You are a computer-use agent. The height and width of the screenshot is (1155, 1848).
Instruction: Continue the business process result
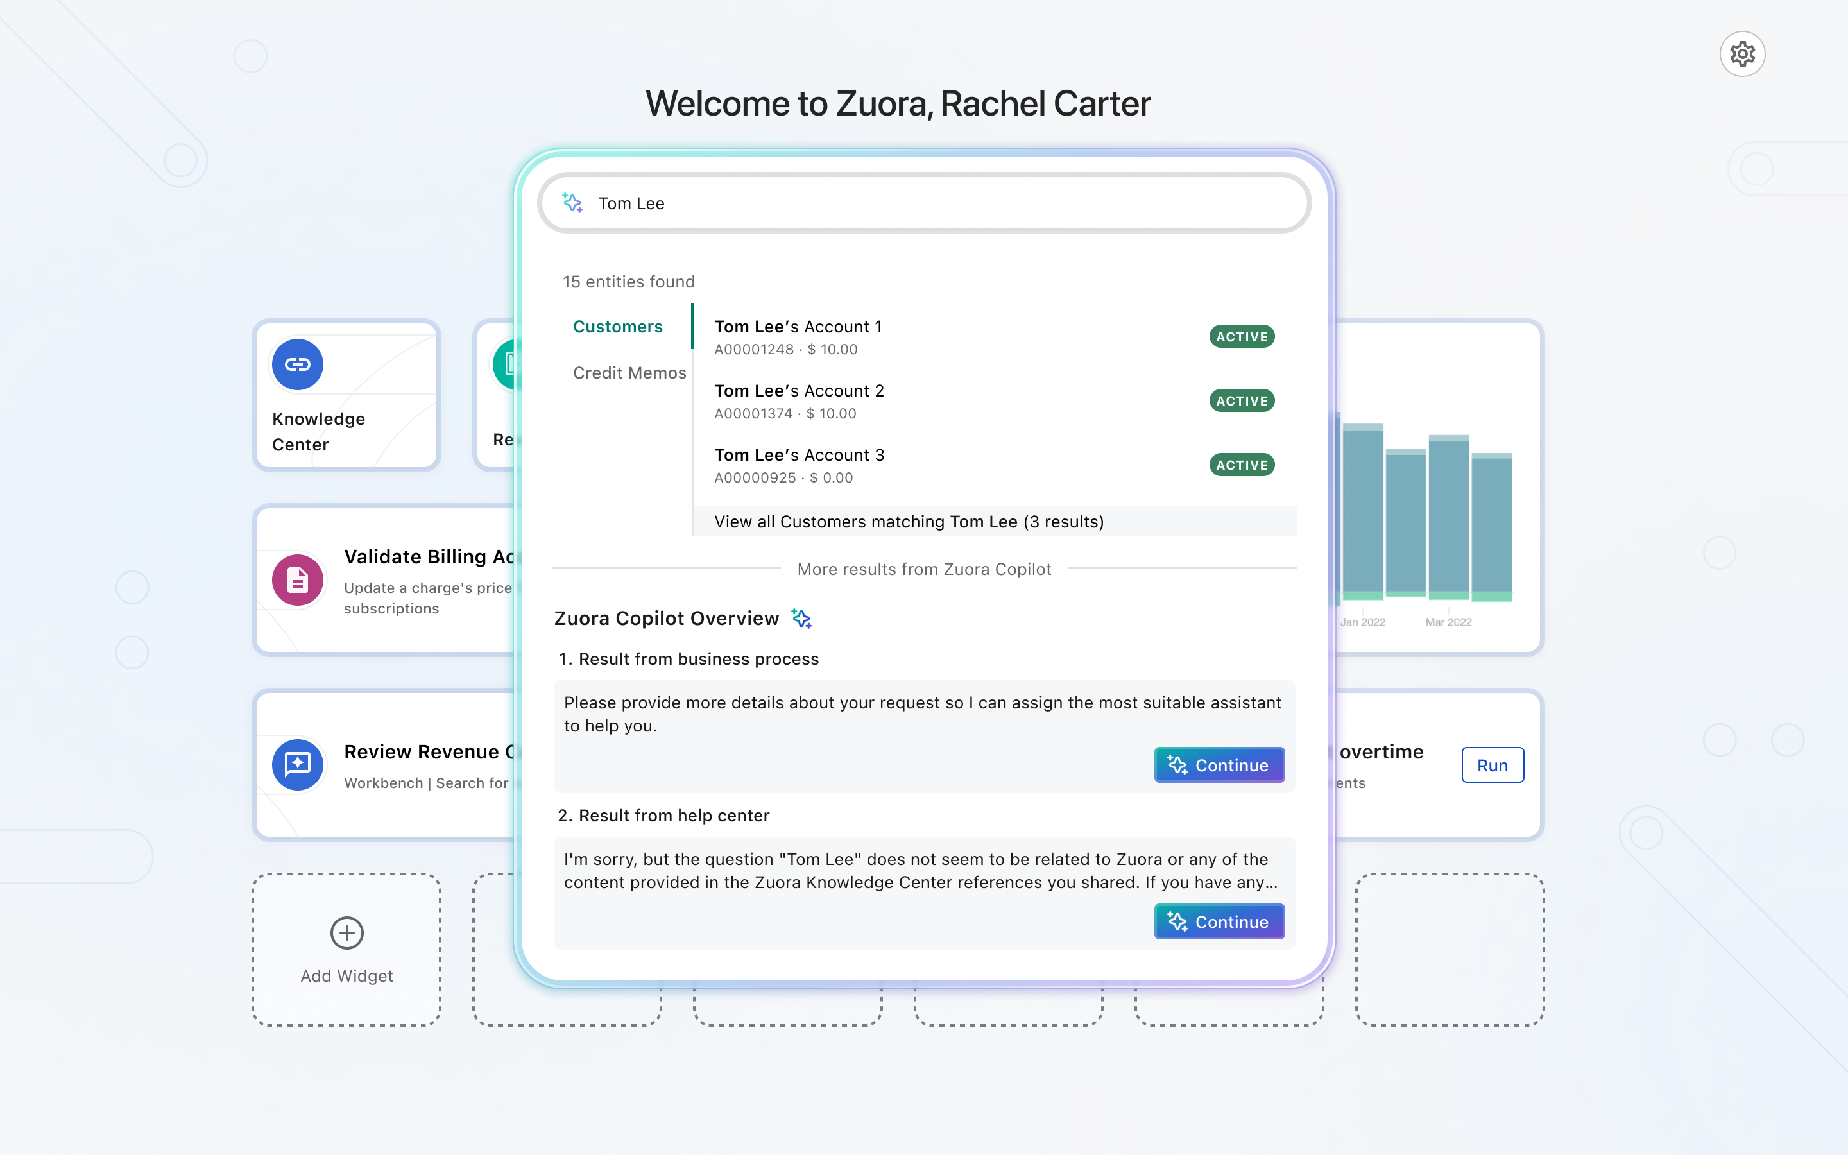(x=1219, y=765)
